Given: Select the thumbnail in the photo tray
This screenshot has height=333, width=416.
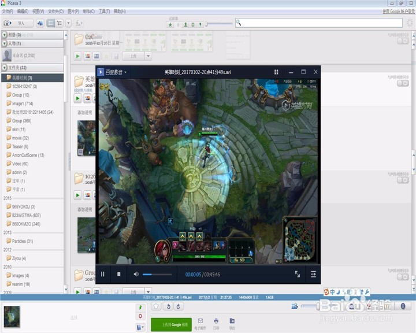Looking at the screenshot, I should [x=12, y=317].
